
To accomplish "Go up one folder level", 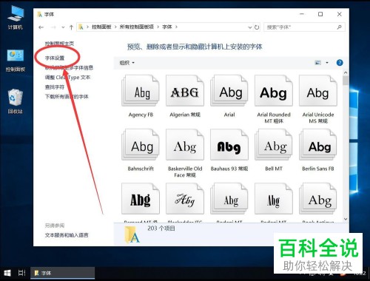I will pos(71,27).
